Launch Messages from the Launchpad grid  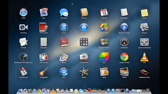64,13
